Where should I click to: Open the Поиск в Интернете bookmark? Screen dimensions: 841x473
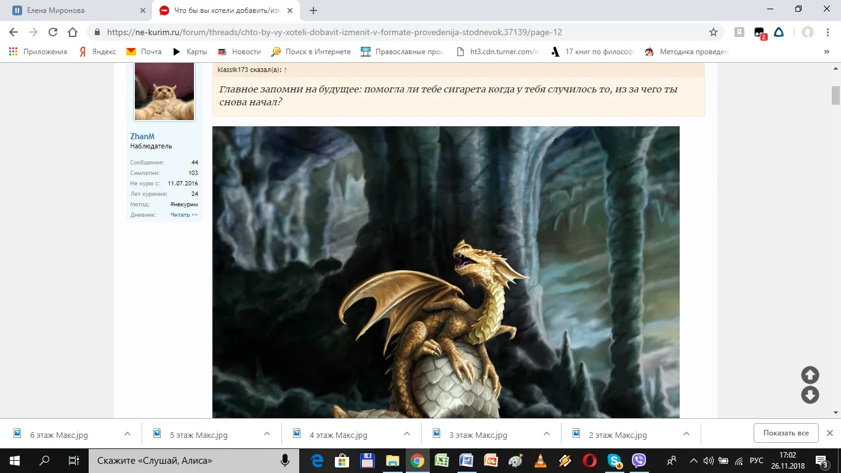point(311,52)
